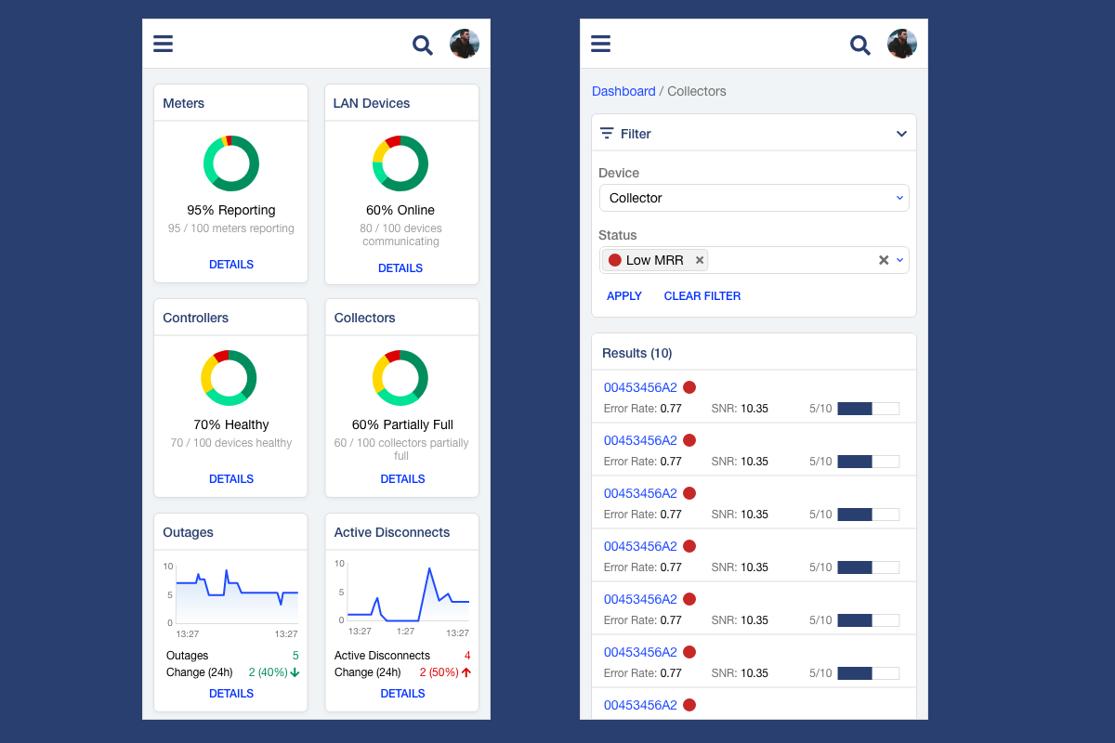Click the Filter funnel icon
1115x743 pixels.
coord(607,134)
